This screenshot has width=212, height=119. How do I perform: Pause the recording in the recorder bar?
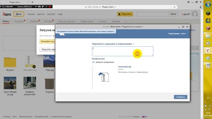tap(46, 7)
